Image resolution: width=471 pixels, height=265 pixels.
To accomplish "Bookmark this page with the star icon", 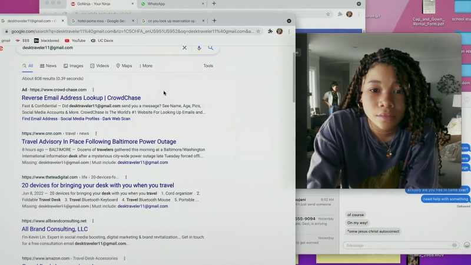I will [258, 31].
